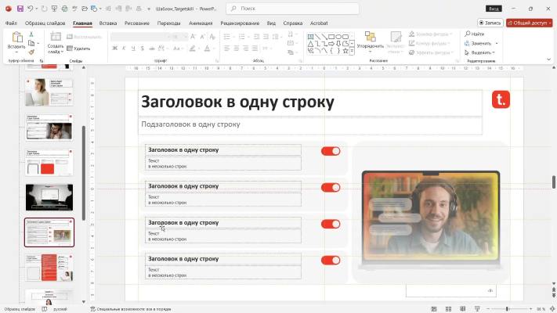Click Найти to search text
Screen dimensions: 557x313
(474, 34)
